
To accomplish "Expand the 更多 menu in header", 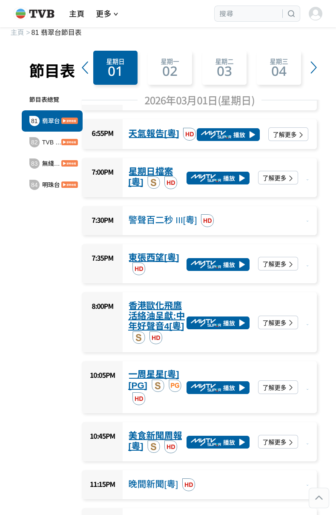I will (x=107, y=14).
